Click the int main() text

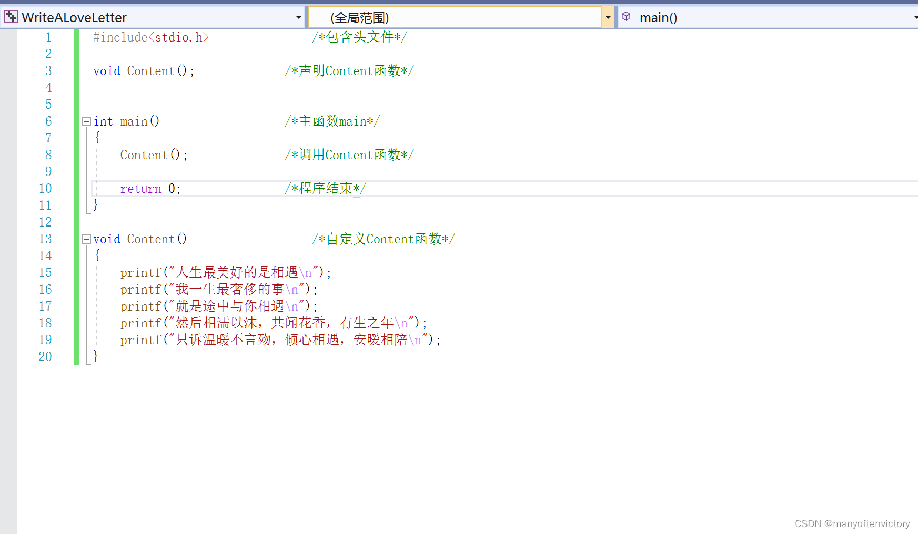[x=126, y=121]
